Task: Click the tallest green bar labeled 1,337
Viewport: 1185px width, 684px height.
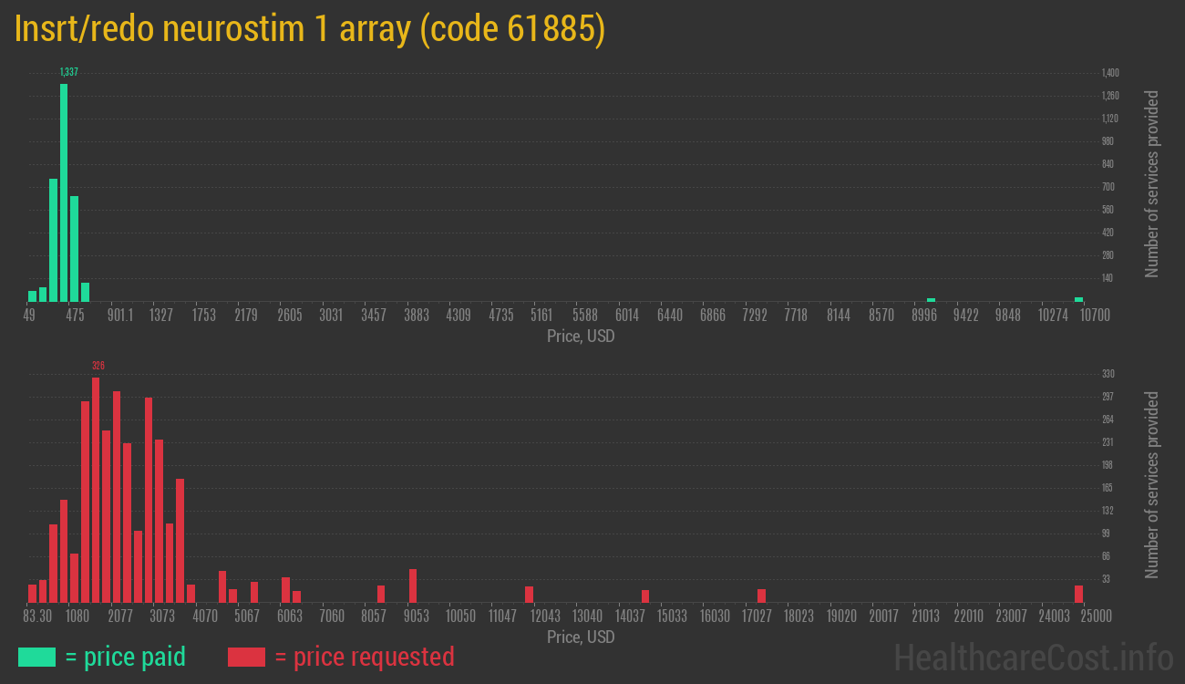Action: tap(64, 192)
